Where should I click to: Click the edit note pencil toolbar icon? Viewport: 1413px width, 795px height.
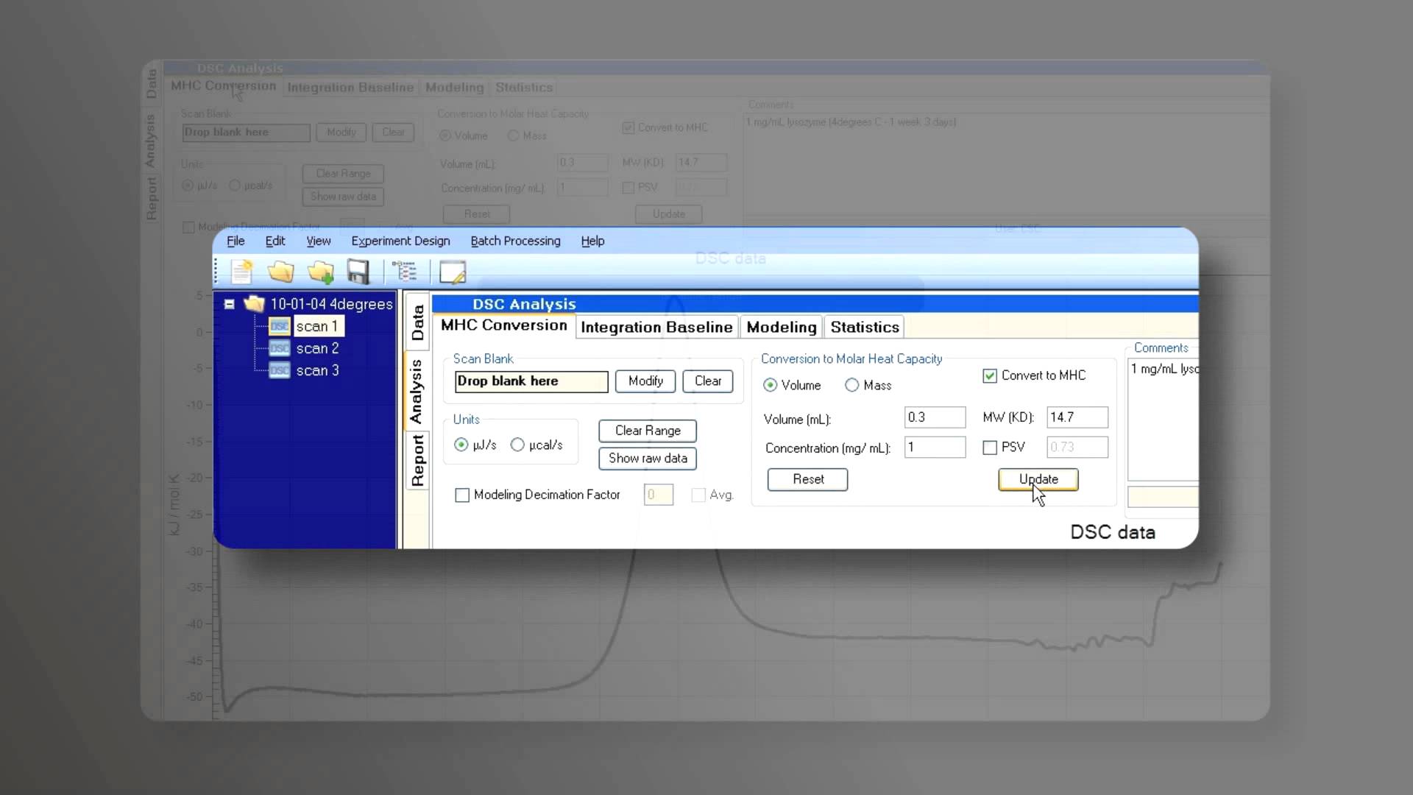click(452, 272)
